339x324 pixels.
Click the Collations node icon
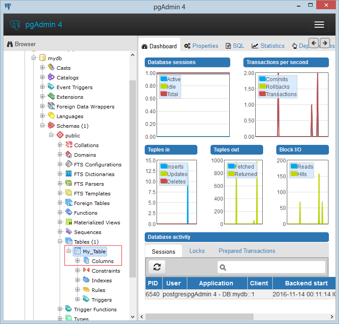(69, 145)
